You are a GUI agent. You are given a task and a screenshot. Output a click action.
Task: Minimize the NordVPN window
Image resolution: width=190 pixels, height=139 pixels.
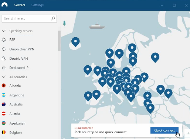162,5
